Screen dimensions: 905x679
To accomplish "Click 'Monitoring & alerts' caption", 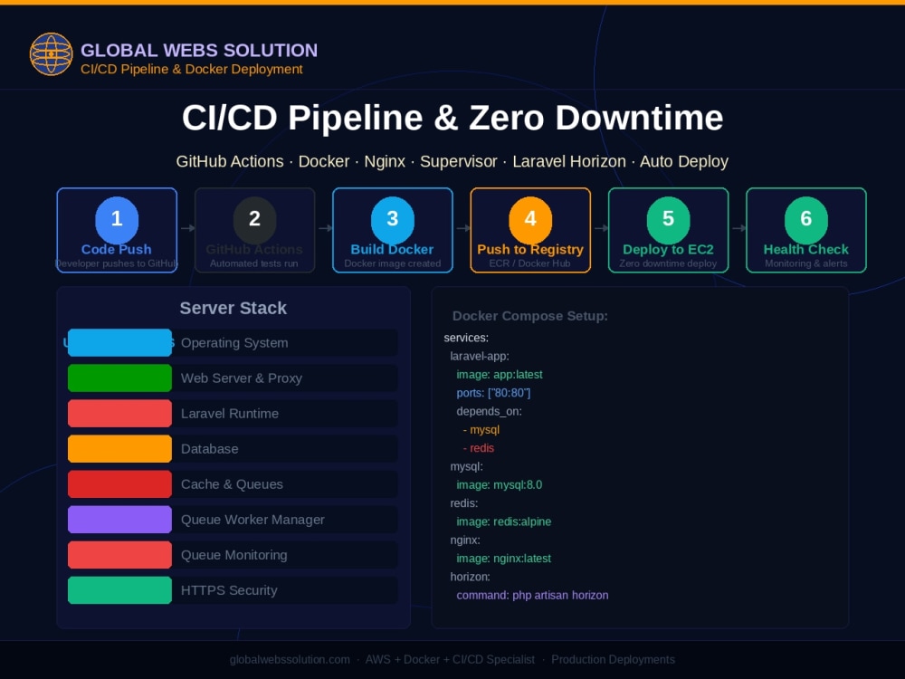I will (x=806, y=263).
